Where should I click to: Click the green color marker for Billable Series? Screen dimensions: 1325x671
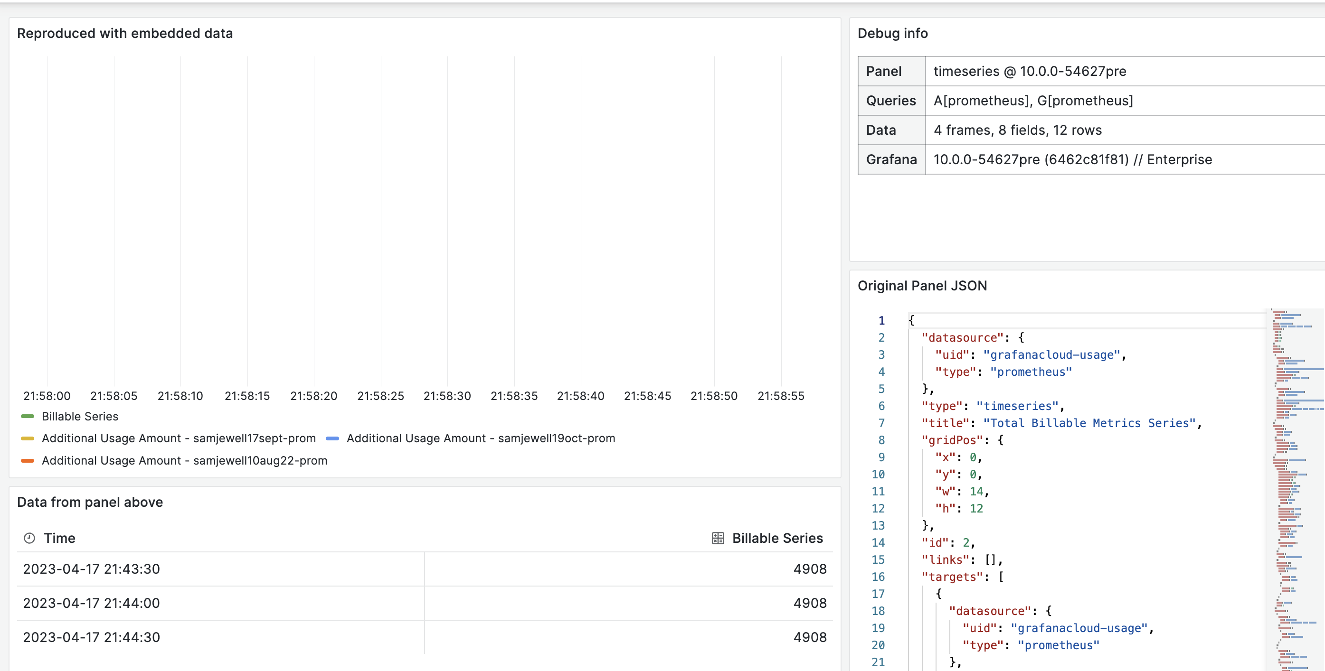[27, 416]
